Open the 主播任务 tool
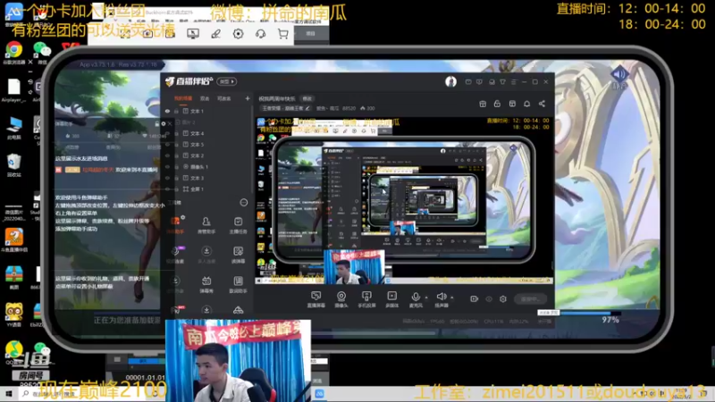 tap(238, 225)
